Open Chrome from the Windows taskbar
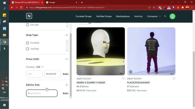The image size is (195, 109). [5, 42]
